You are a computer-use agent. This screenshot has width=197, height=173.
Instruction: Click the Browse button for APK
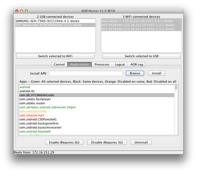(135, 73)
